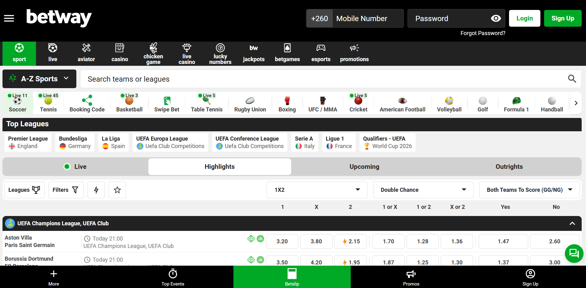Show more sports with right arrow
The height and width of the screenshot is (288, 586).
[576, 103]
